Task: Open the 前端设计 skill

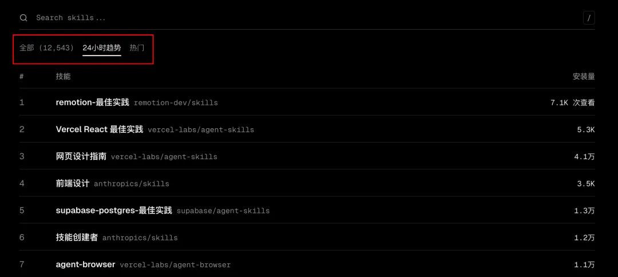Action: click(x=73, y=184)
